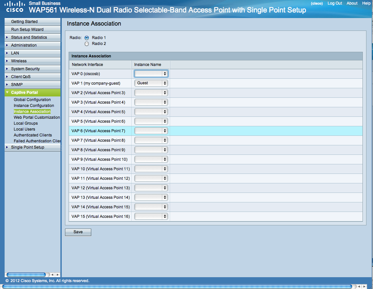Open the Help link in header
The image size is (373, 289).
[366, 3]
